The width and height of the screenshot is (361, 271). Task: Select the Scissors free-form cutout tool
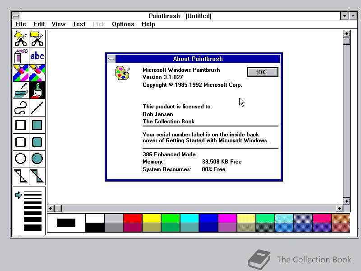click(x=21, y=39)
